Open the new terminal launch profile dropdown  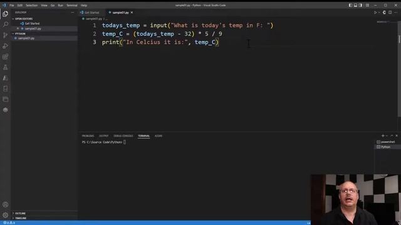(x=387, y=136)
